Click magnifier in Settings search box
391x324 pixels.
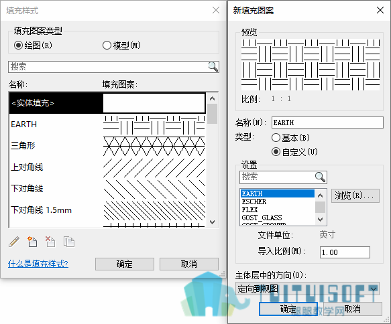[320, 177]
